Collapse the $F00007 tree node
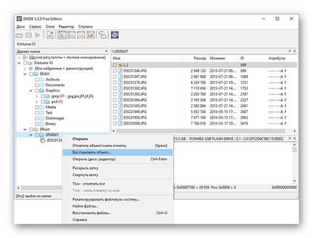This screenshot has height=238, width=313. tap(31, 134)
